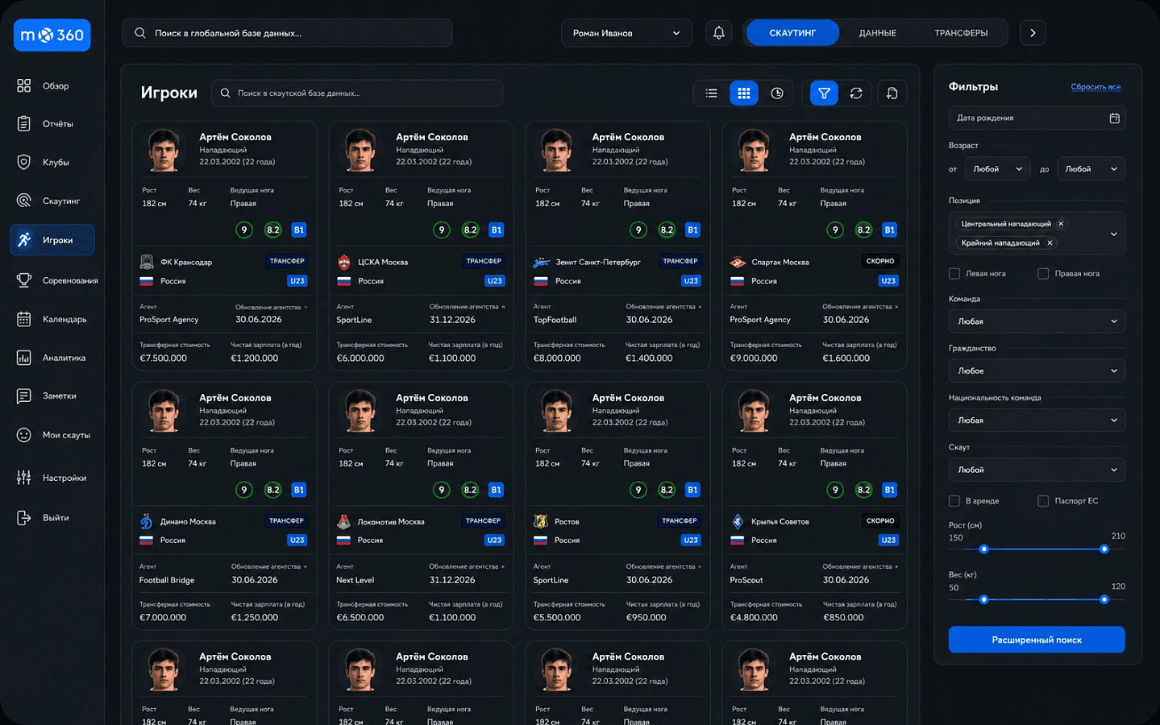Click the Динамо Москва club logo
This screenshot has height=725, width=1160.
[147, 521]
